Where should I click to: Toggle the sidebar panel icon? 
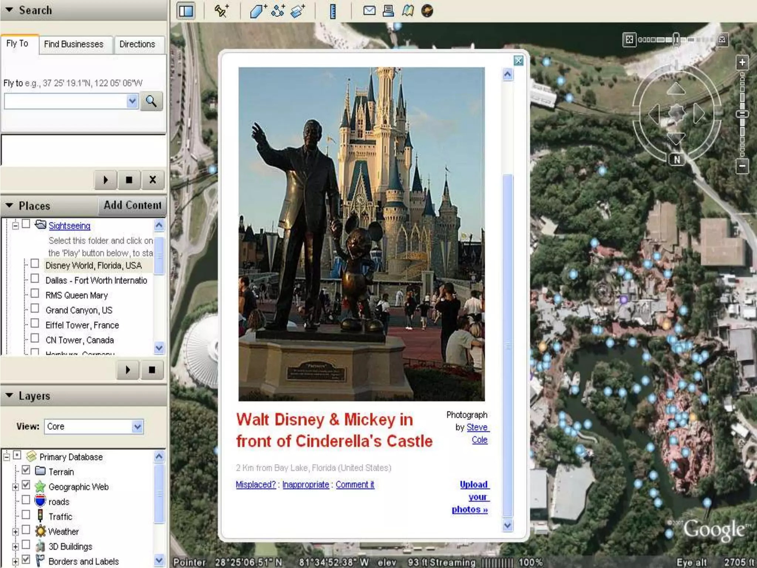tap(186, 11)
